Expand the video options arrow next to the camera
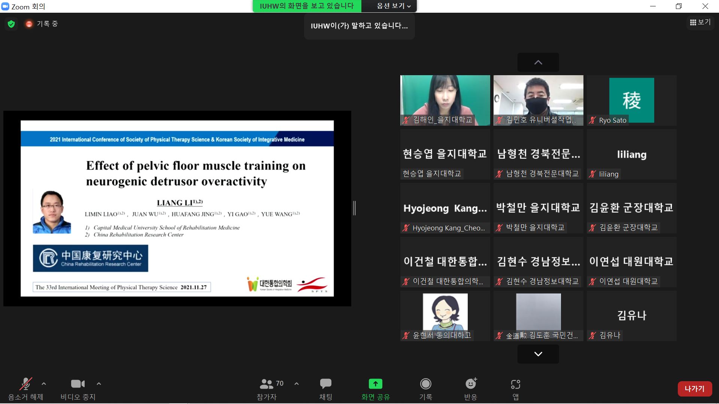The image size is (719, 404). 99,384
